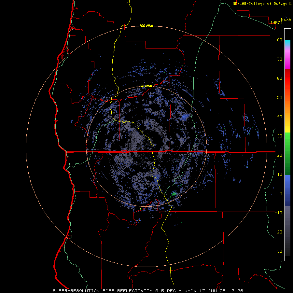The image size is (293, 293).
Task: Click the KMAX station identifier in caption
Action: 190,291
